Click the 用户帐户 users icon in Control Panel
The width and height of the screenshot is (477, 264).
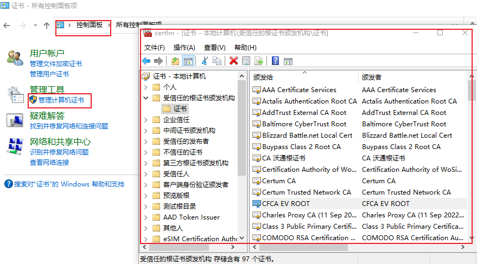pos(15,57)
